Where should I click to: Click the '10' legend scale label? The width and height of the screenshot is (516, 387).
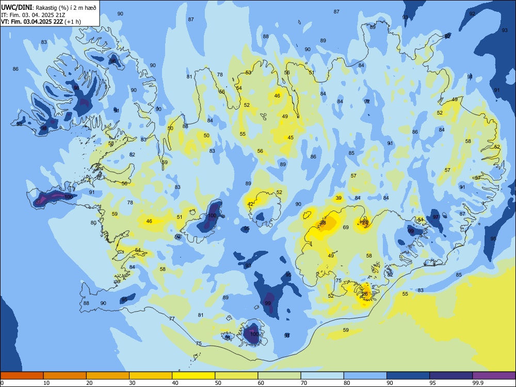[x=46, y=383]
